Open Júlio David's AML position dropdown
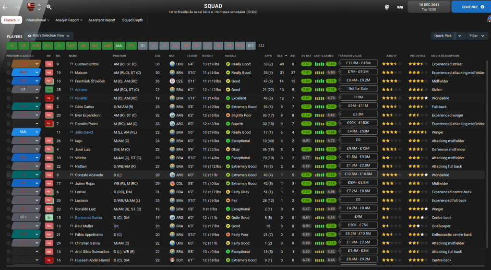Screen dimensions: 491x270 click(x=37, y=132)
